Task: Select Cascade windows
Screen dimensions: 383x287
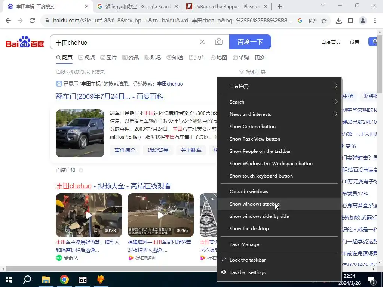Action: pos(279,192)
